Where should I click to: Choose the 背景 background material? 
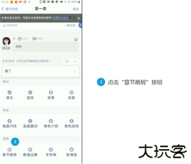click(51, 95)
